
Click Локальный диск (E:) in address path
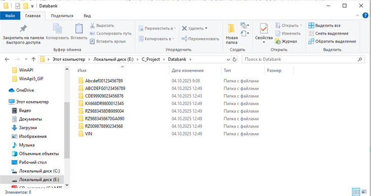[113, 59]
